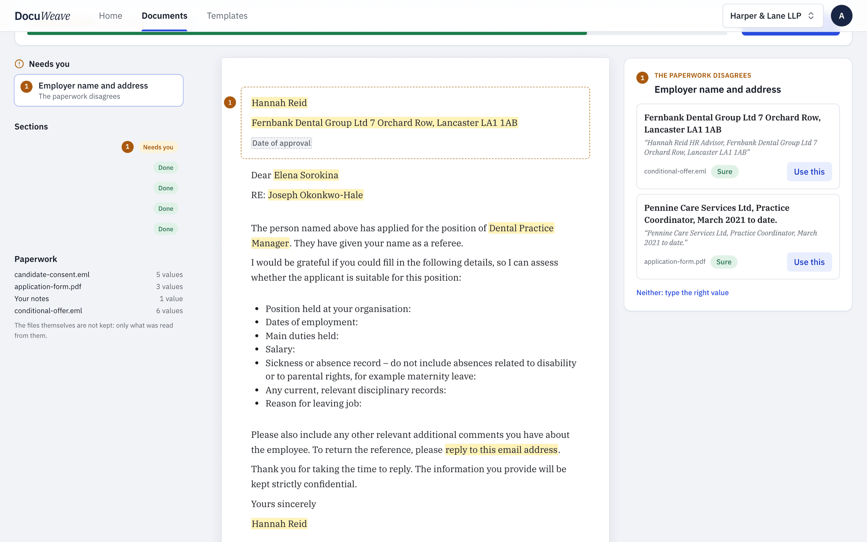Image resolution: width=867 pixels, height=542 pixels.
Task: Click the Date of approval placeholder field
Action: tap(281, 143)
